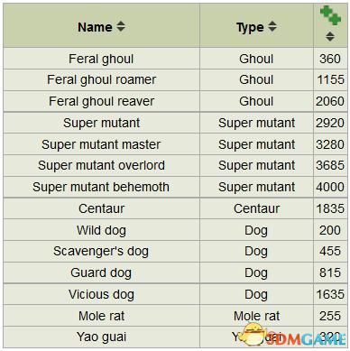Select the Feral ghoul roamer row
350x351 pixels.
point(175,80)
